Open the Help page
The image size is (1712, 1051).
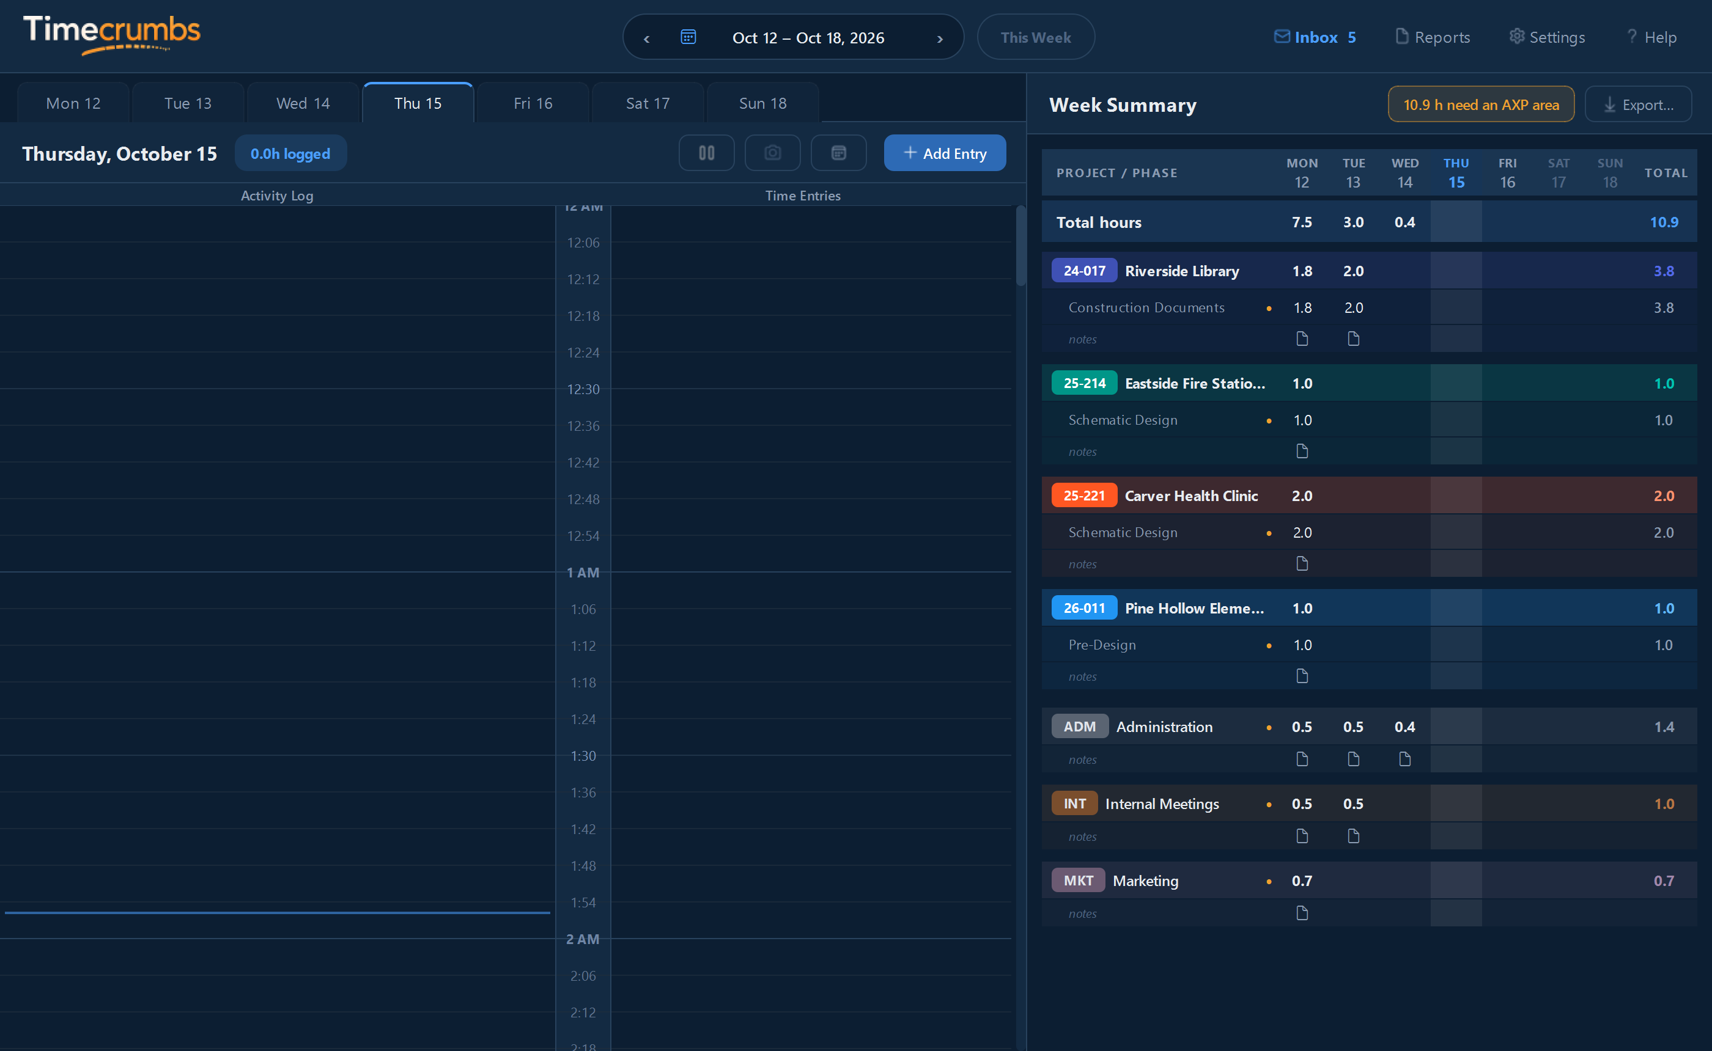[x=1652, y=37]
